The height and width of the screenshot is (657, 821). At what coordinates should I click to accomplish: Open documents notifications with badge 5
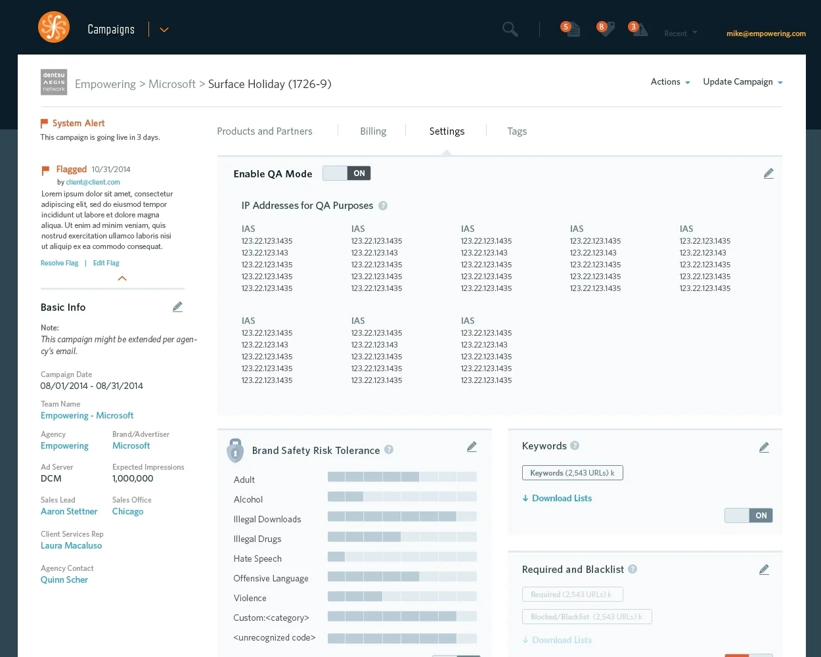pos(570,28)
